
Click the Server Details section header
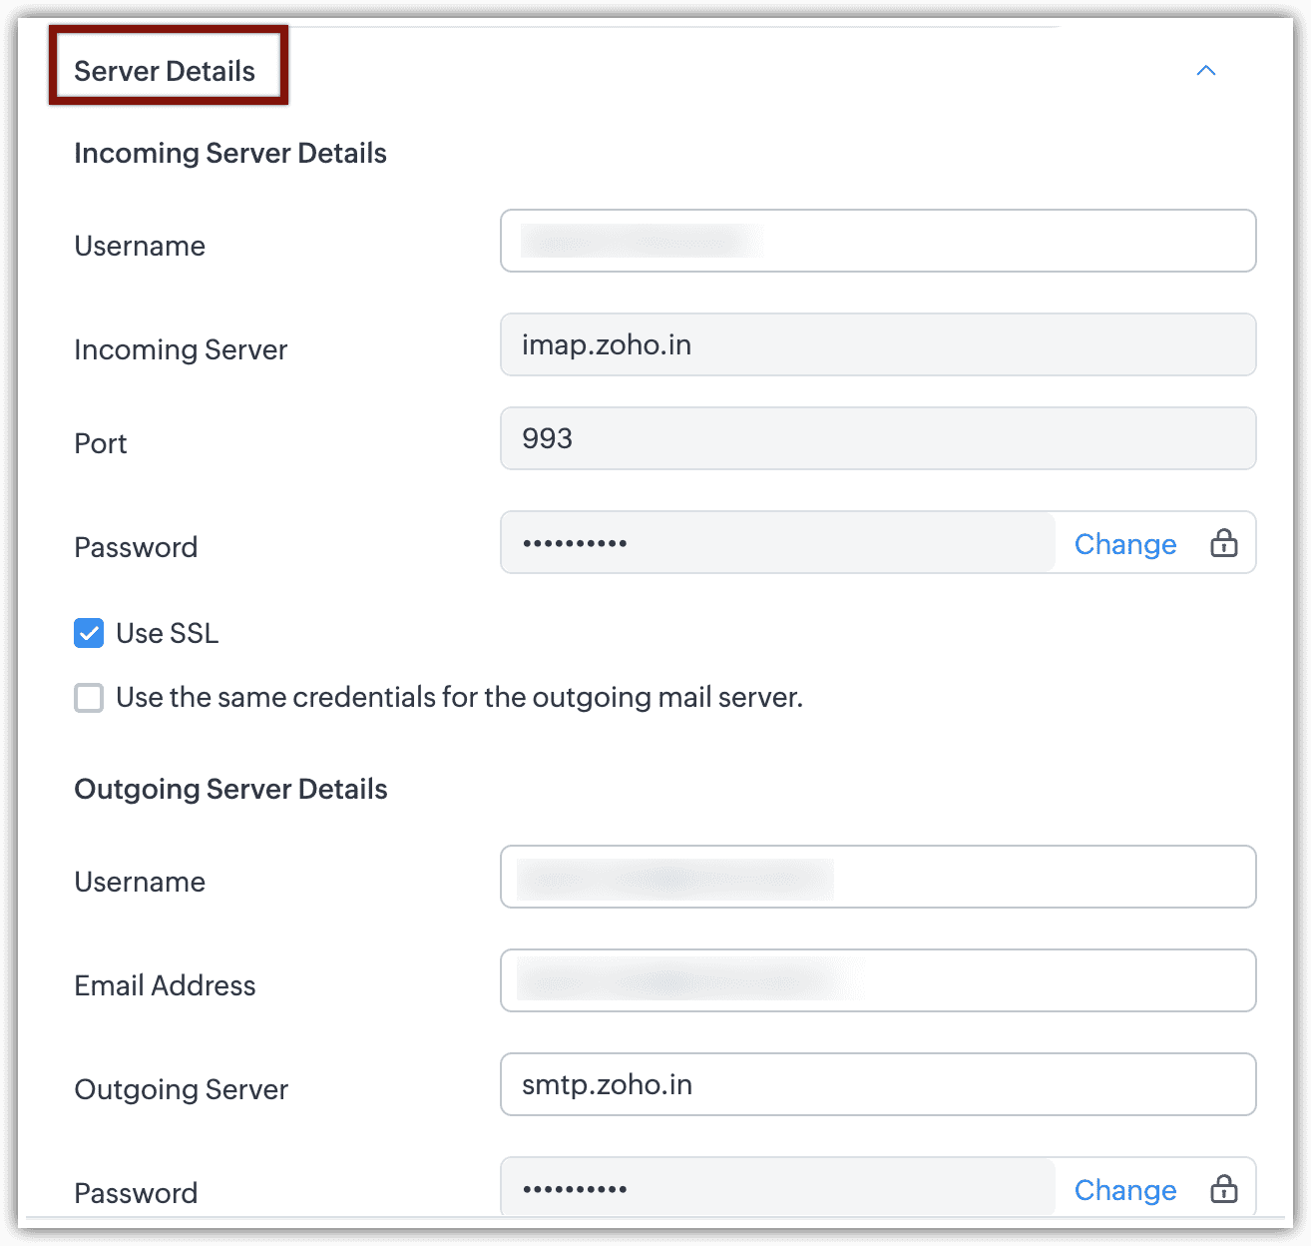(165, 71)
